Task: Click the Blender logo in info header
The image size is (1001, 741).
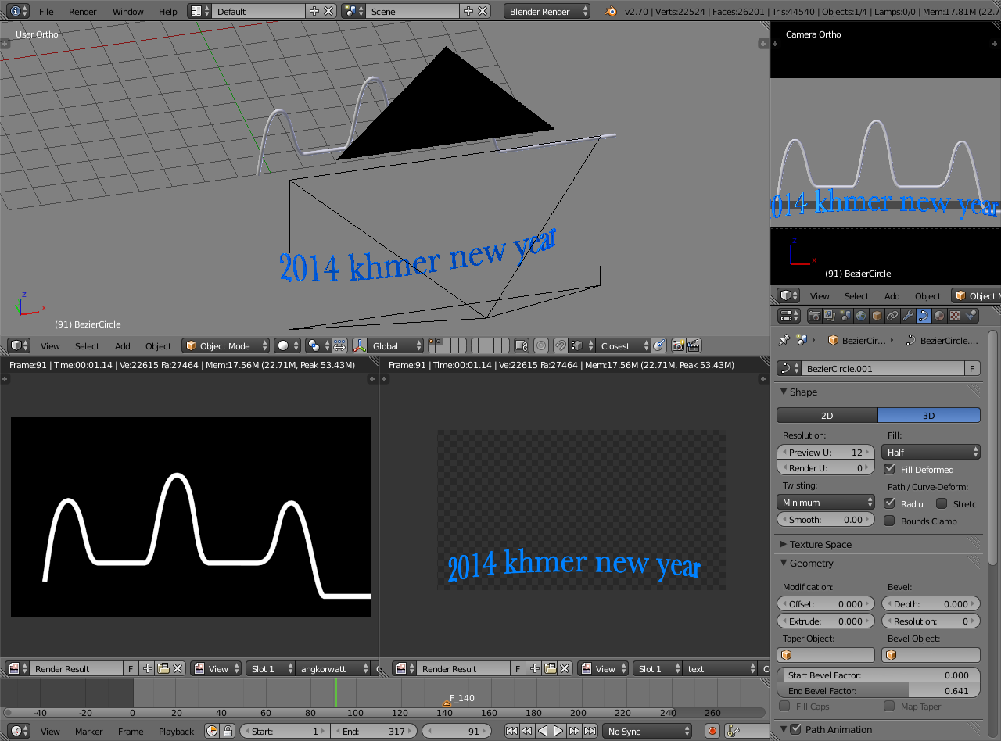Action: coord(611,11)
